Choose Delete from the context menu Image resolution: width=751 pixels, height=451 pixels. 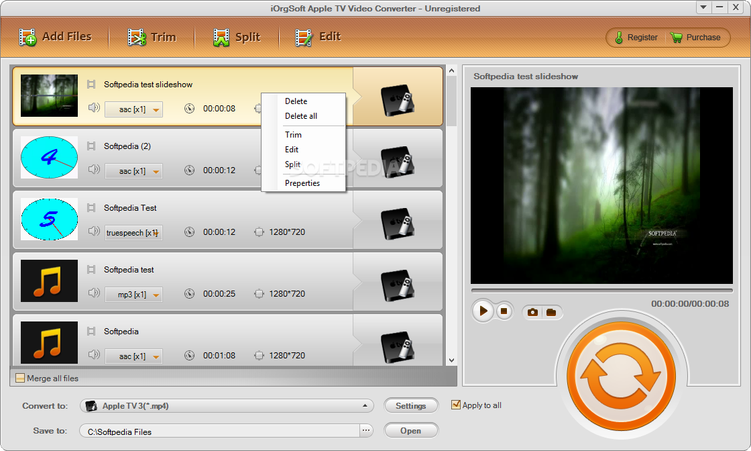(296, 101)
